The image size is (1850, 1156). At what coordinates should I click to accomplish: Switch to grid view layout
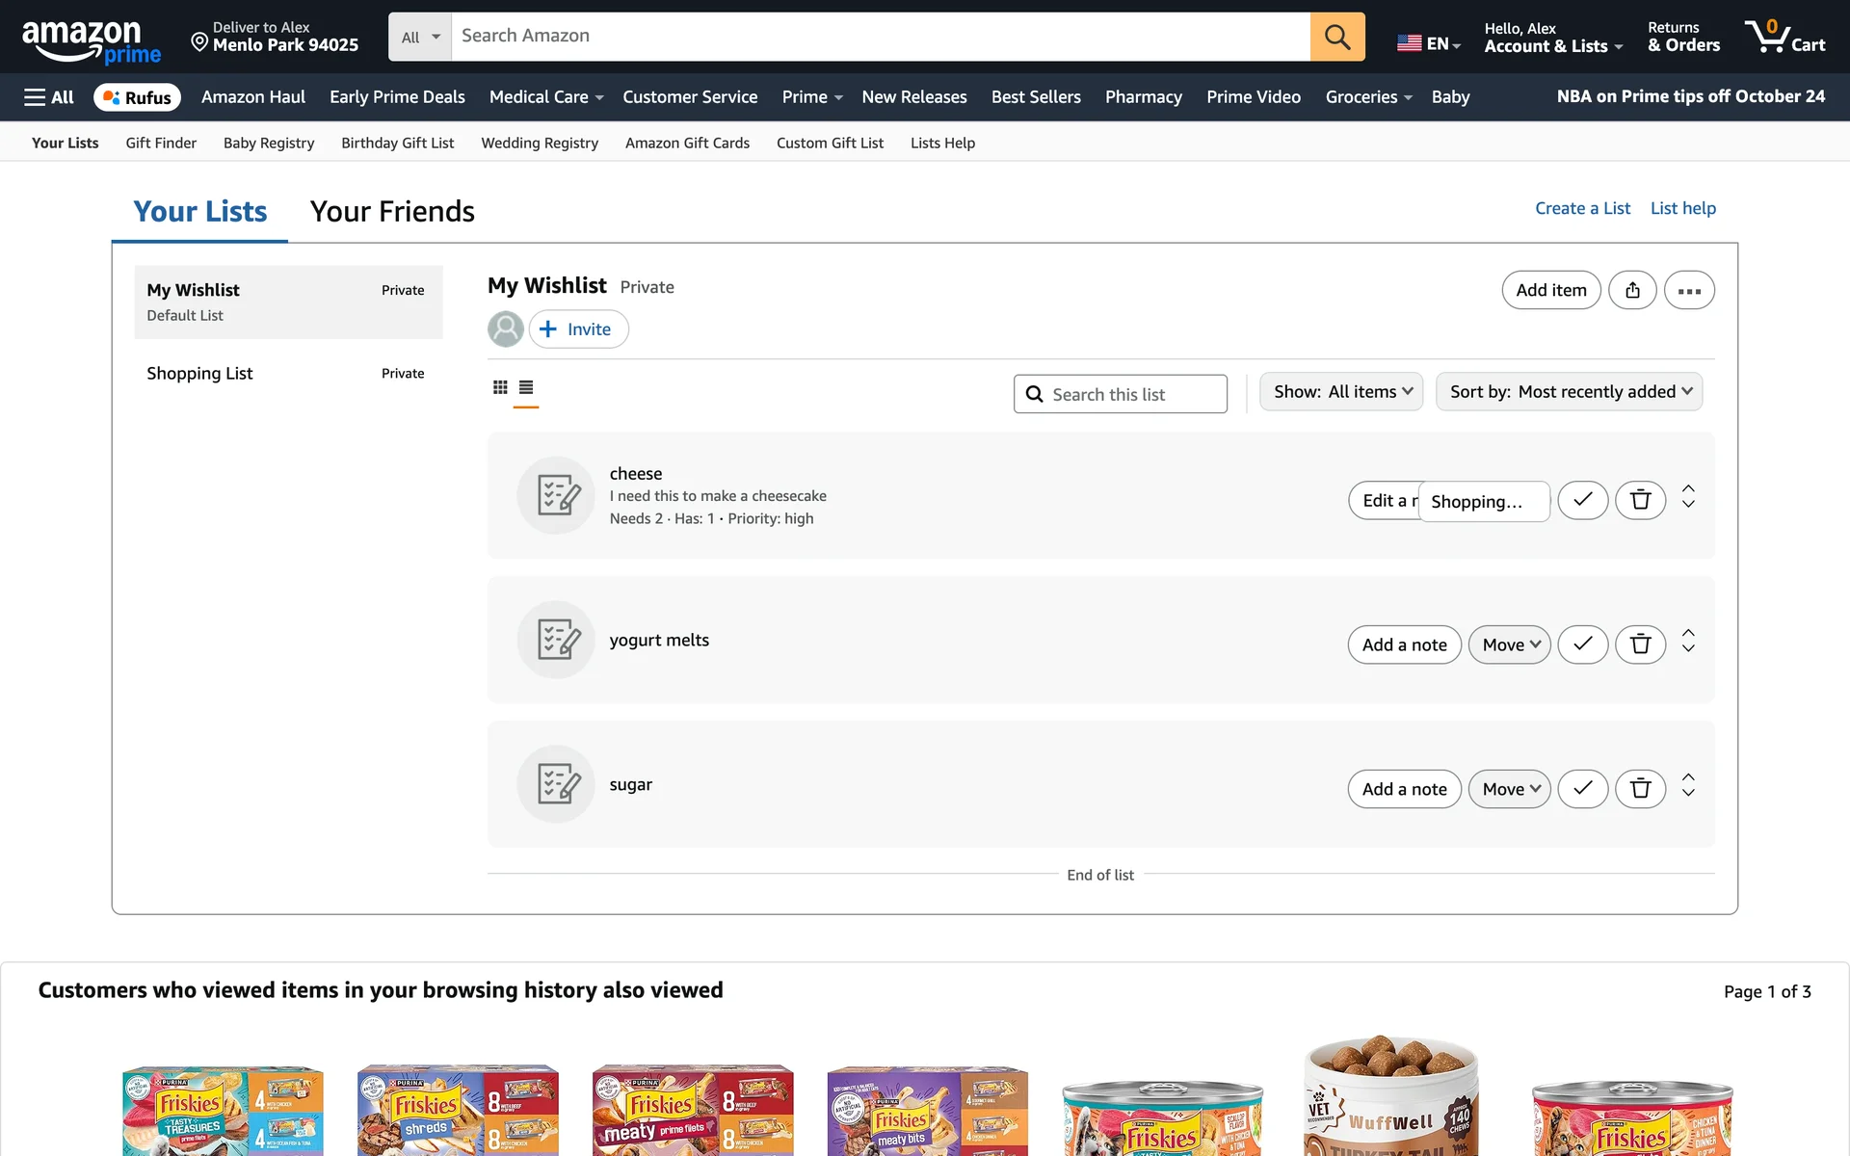click(x=500, y=387)
